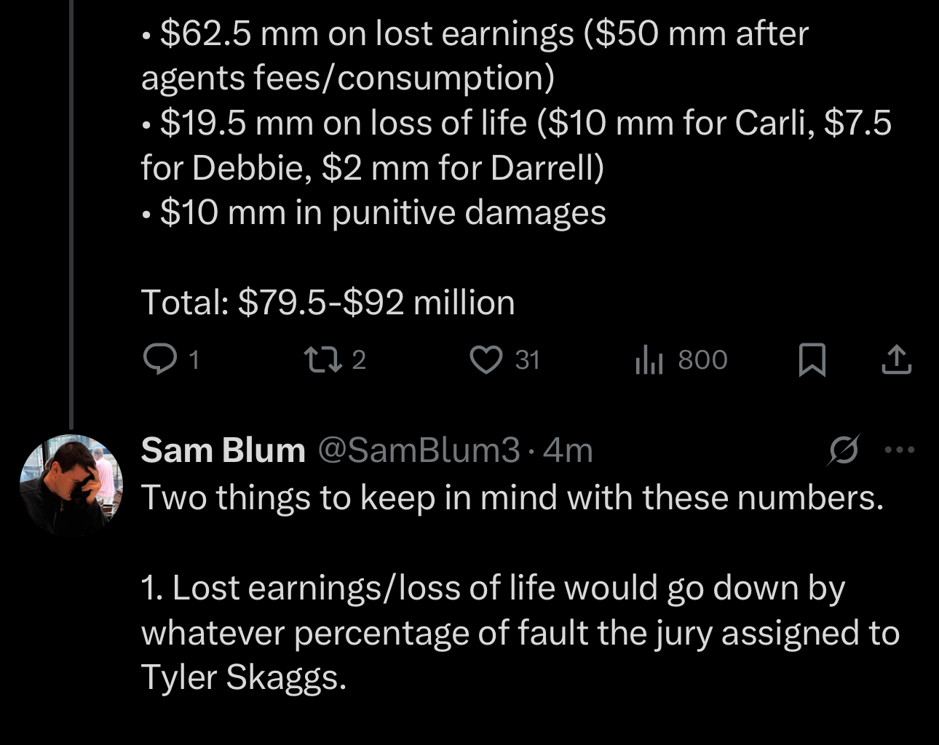Open the Total: $79.5-$92 million tweet text
939x745 pixels.
tap(328, 300)
